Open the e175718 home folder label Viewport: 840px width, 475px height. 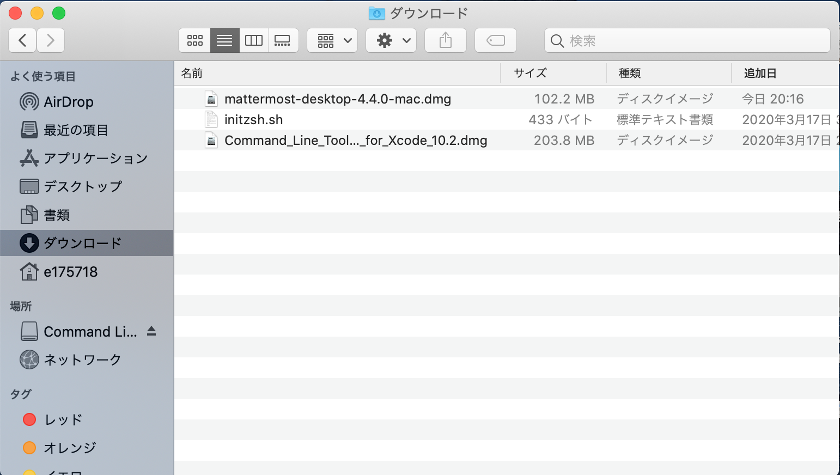pyautogui.click(x=71, y=272)
